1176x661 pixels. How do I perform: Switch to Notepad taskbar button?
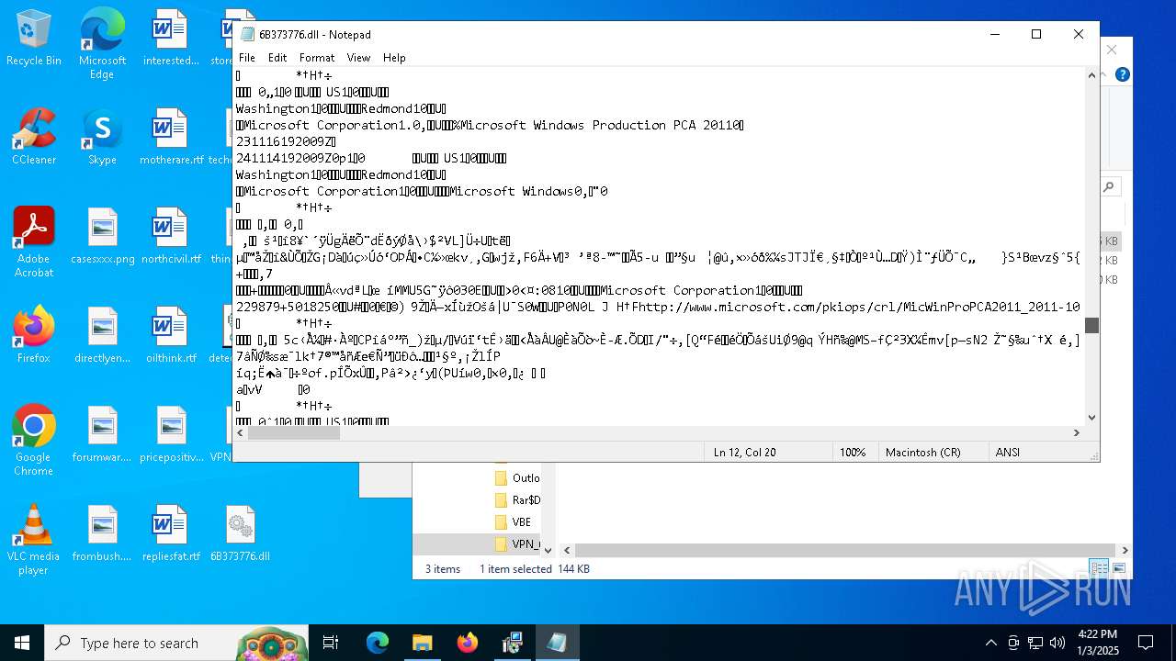pyautogui.click(x=557, y=643)
